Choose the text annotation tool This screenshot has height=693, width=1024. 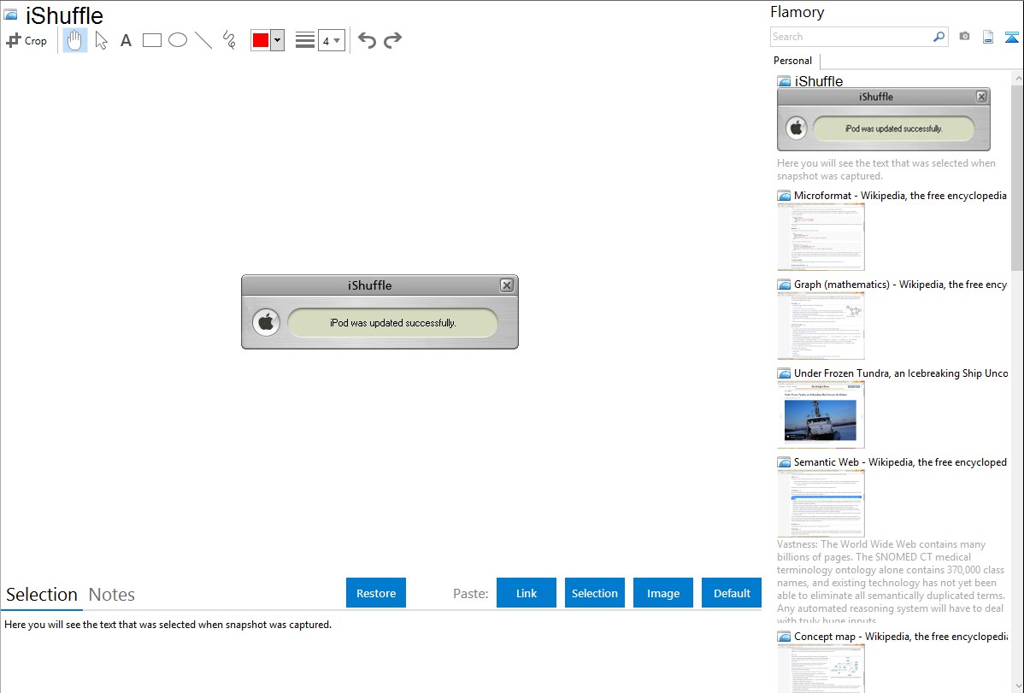(126, 40)
